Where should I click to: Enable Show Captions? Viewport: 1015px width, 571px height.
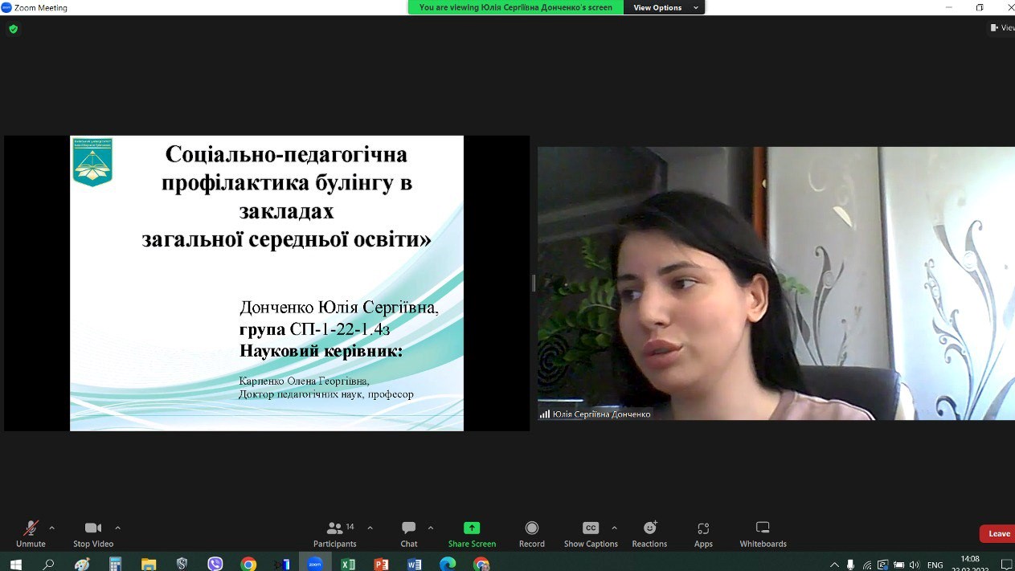pos(591,533)
